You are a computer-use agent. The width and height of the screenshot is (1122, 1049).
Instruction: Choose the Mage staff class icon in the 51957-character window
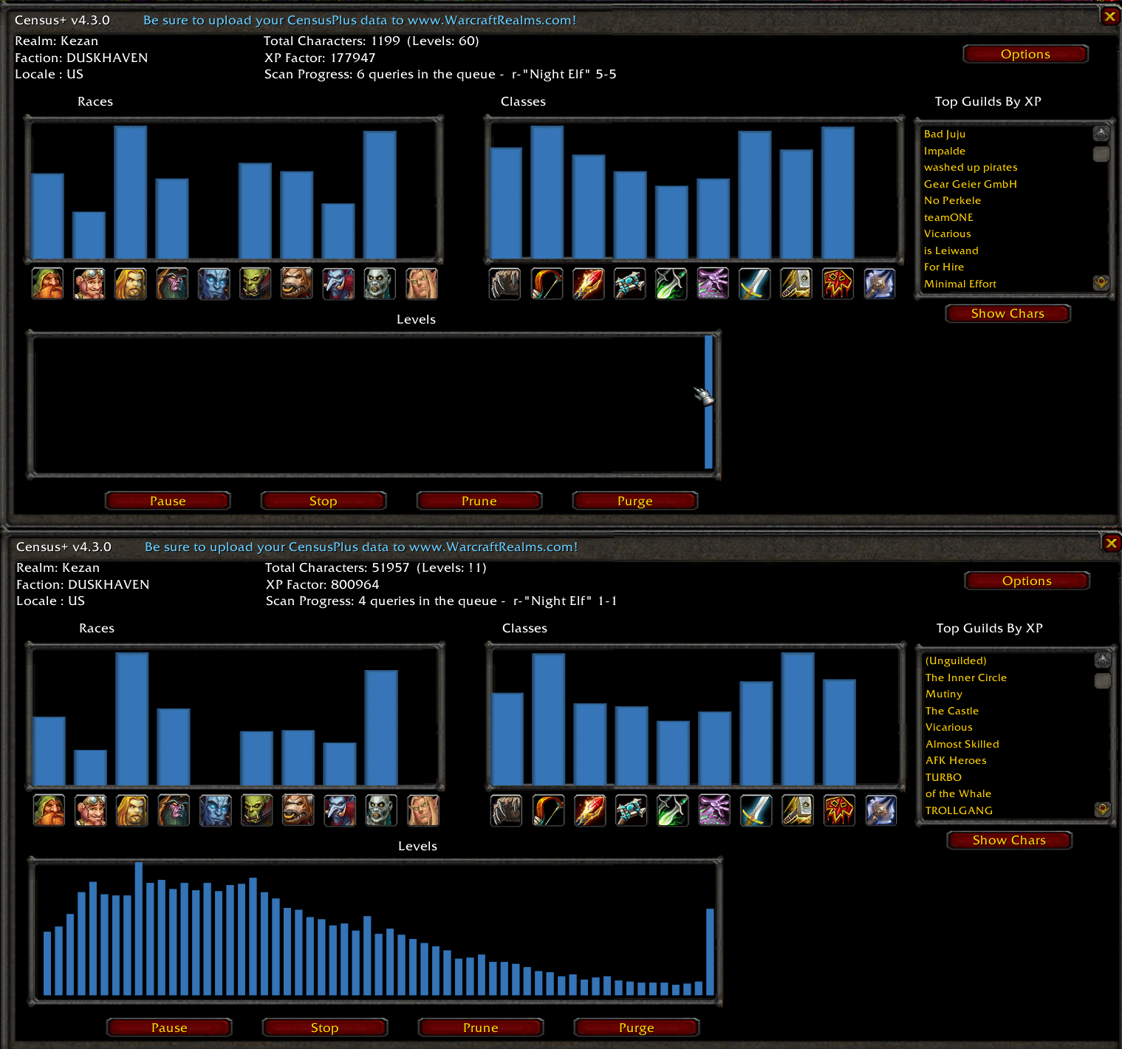590,810
